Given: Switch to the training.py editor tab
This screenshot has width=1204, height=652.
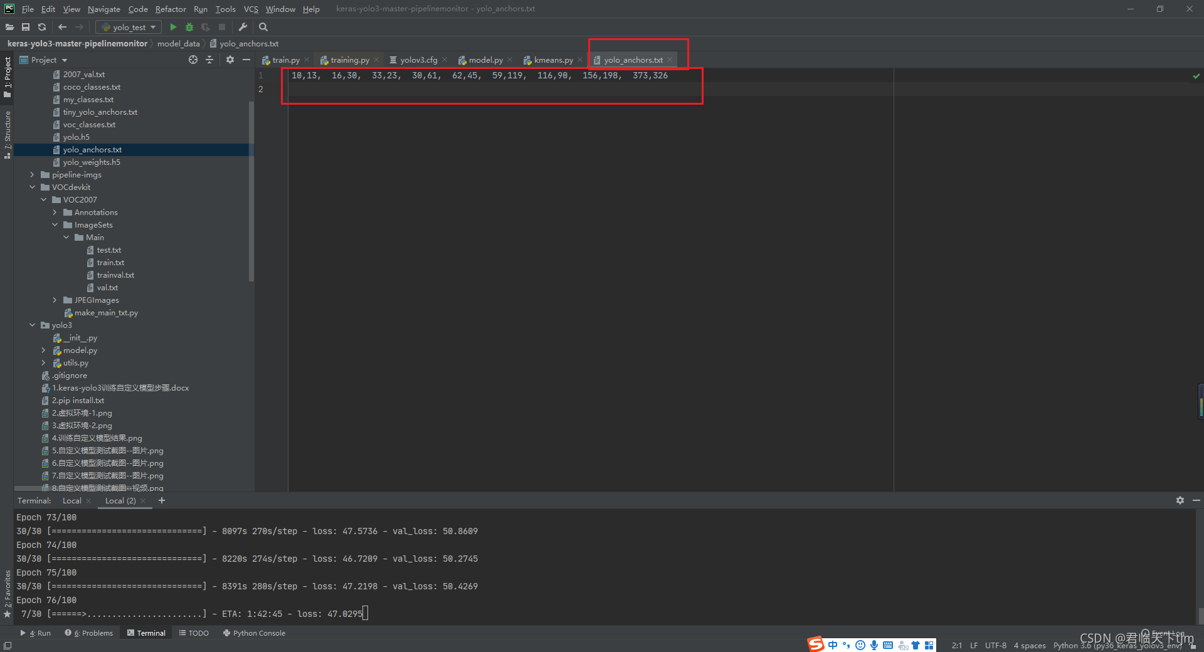Looking at the screenshot, I should 350,60.
